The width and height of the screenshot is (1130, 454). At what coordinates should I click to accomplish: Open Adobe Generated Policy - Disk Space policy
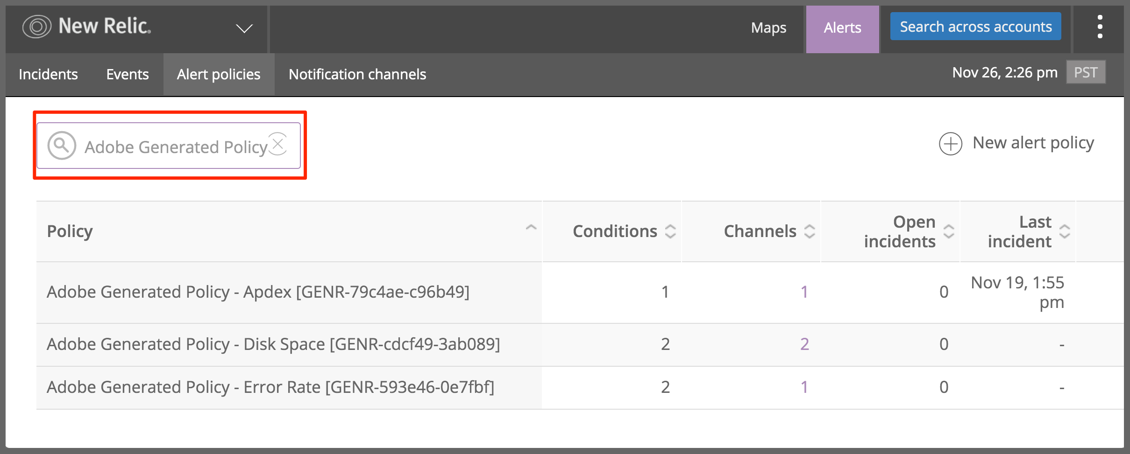273,344
